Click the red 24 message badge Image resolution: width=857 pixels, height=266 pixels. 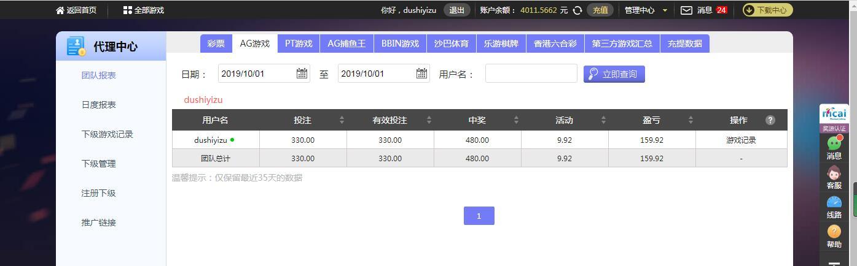(x=721, y=10)
